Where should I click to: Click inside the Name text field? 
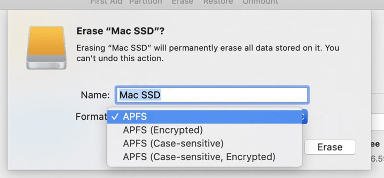pos(212,95)
